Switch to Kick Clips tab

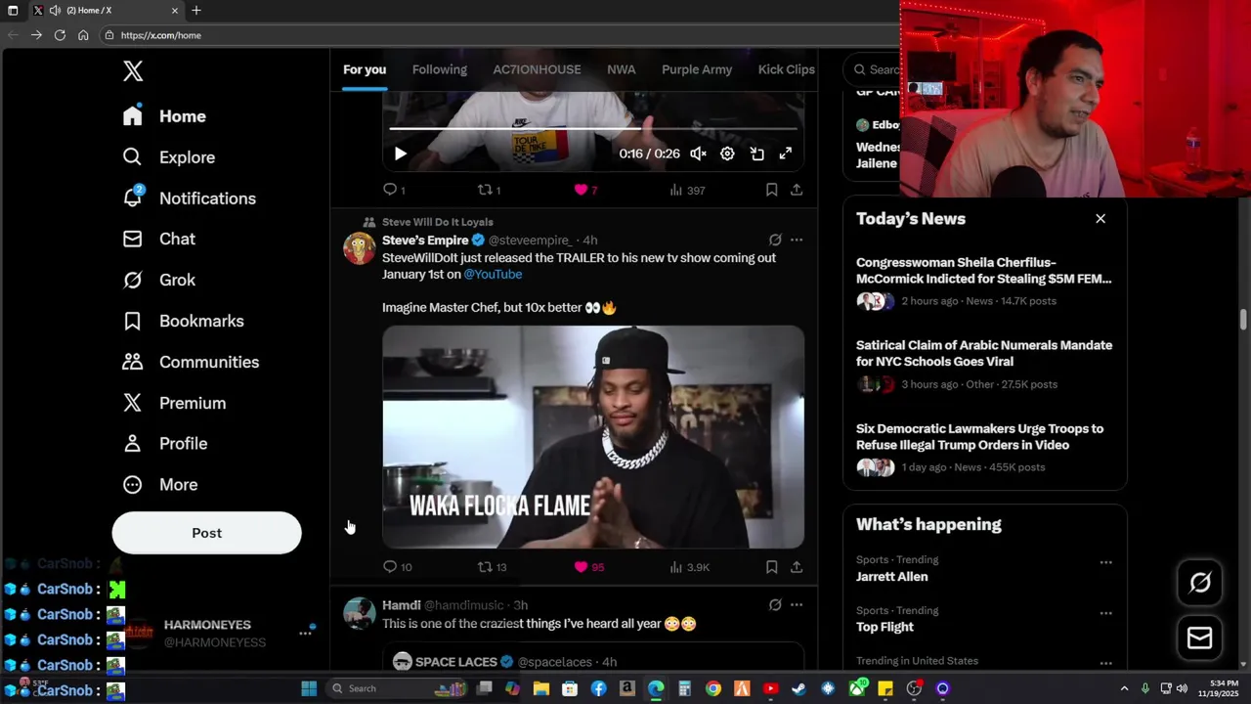click(787, 69)
